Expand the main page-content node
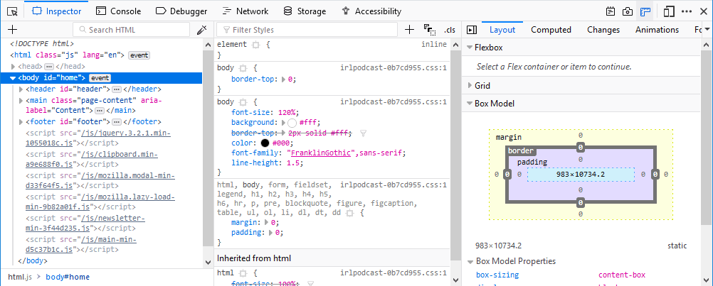Screen dimensions: 713x286 pos(21,100)
